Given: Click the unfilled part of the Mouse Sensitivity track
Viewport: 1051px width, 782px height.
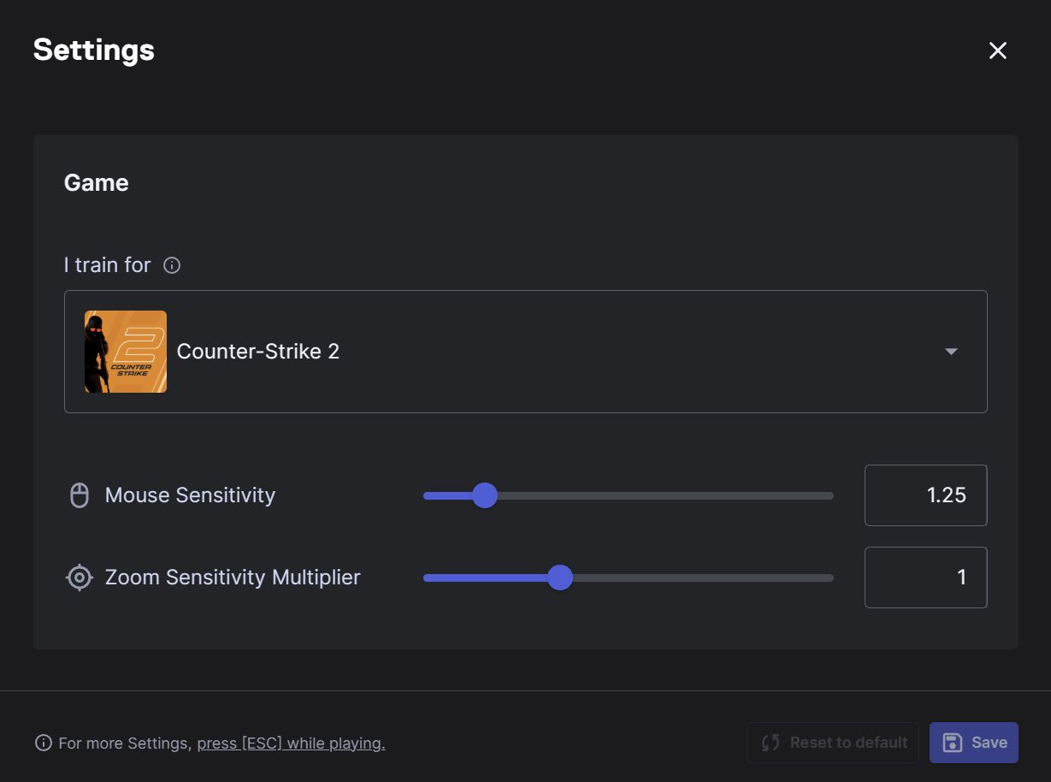Looking at the screenshot, I should click(x=667, y=495).
